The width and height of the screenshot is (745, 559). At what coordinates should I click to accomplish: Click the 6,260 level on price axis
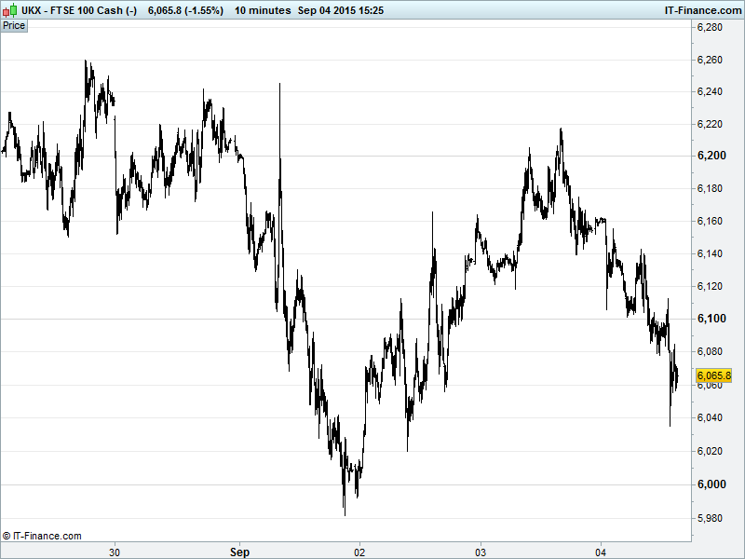click(x=712, y=61)
